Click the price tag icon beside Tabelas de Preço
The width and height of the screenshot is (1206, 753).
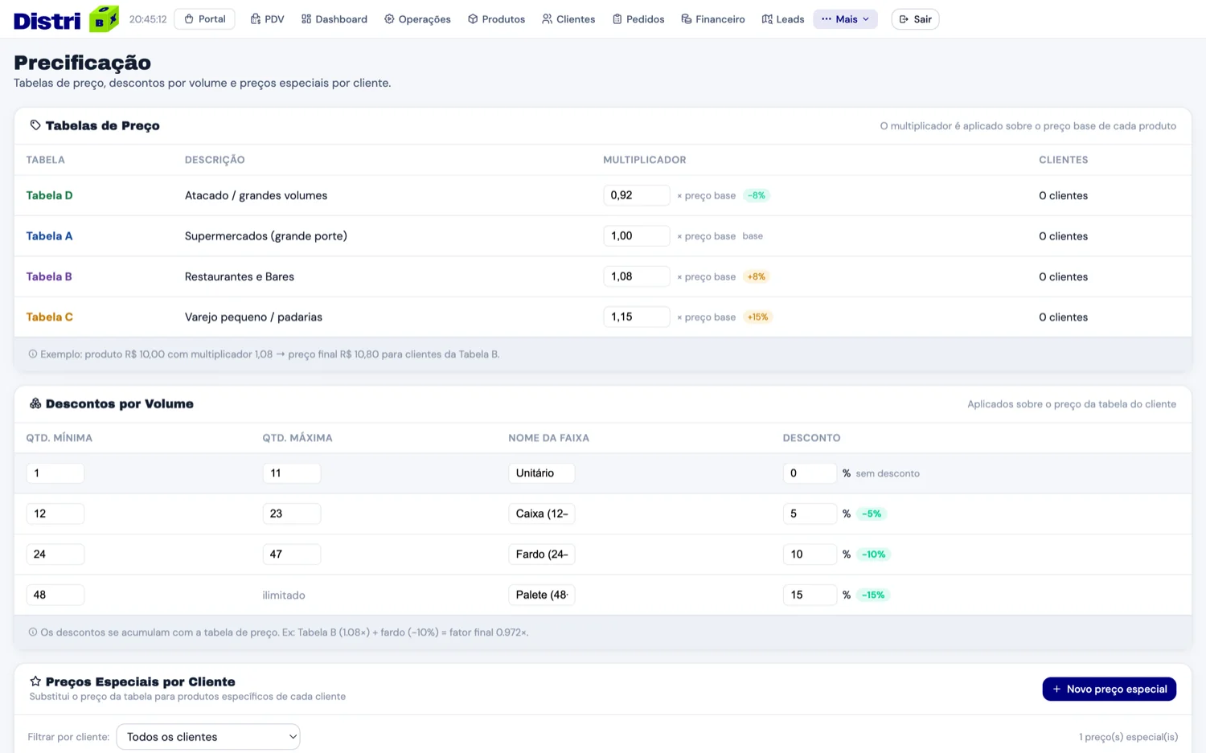[35, 125]
